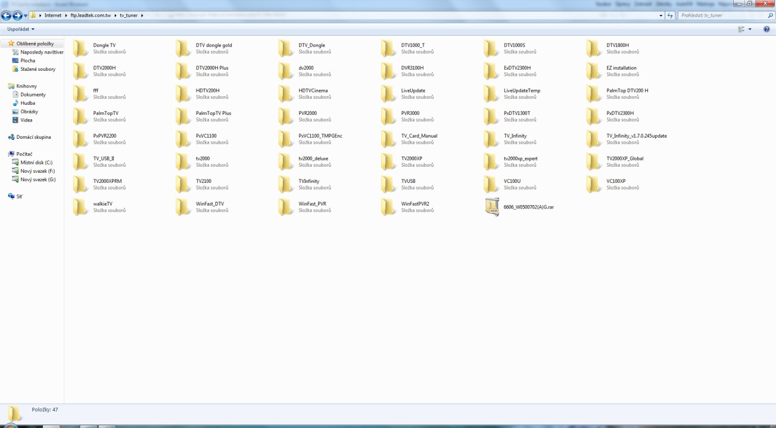Viewport: 776px width, 428px height.
Task: Select the VC100U folder icon
Action: [491, 184]
